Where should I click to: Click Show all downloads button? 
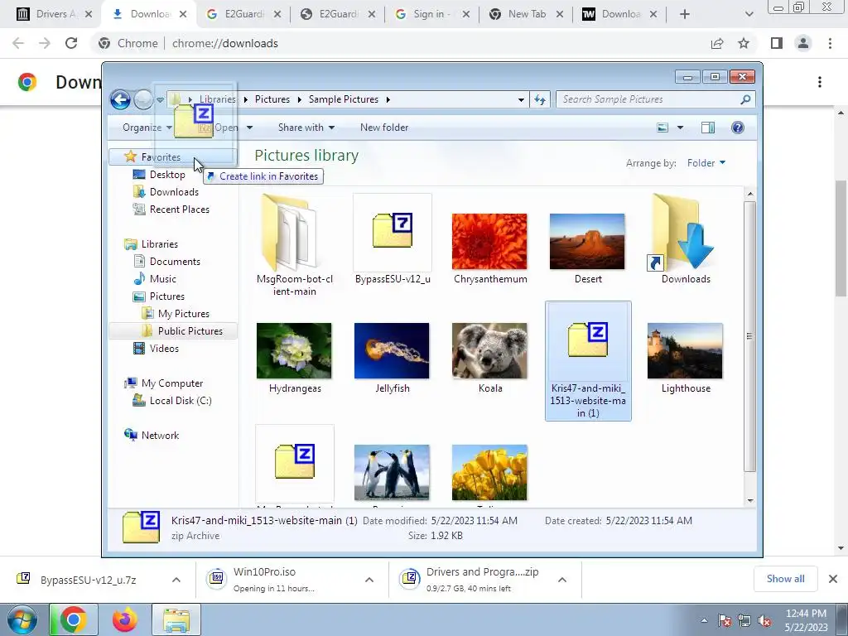point(785,579)
